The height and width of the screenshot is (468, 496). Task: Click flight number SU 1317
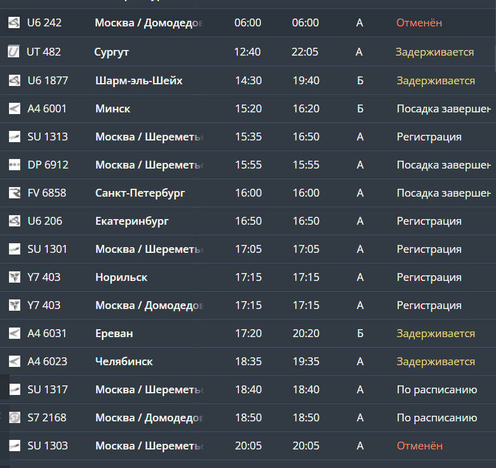47,390
